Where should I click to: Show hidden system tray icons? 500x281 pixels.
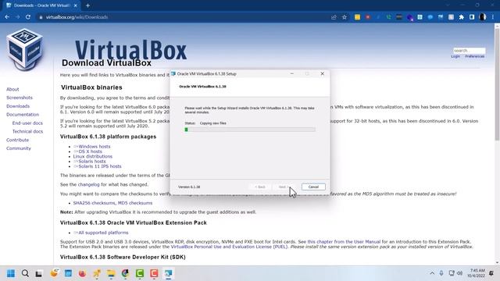coord(432,273)
